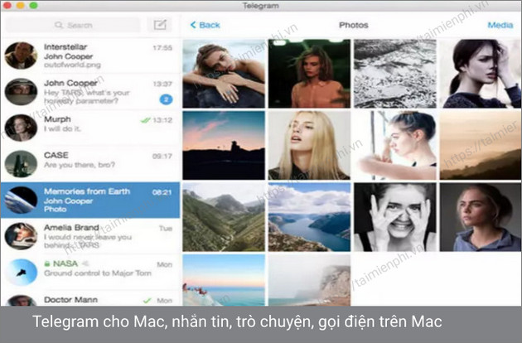Open the CASE conversation
The image size is (522, 343).
click(90, 164)
